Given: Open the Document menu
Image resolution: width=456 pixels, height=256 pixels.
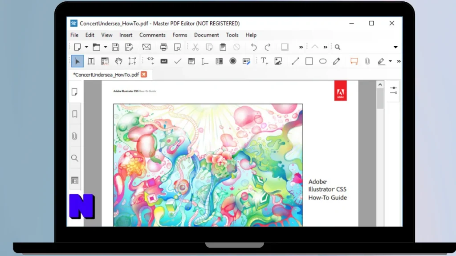Looking at the screenshot, I should [x=207, y=35].
